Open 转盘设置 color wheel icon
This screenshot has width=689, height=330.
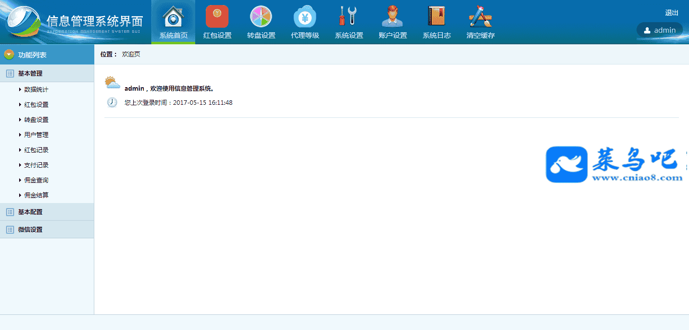[x=261, y=17]
